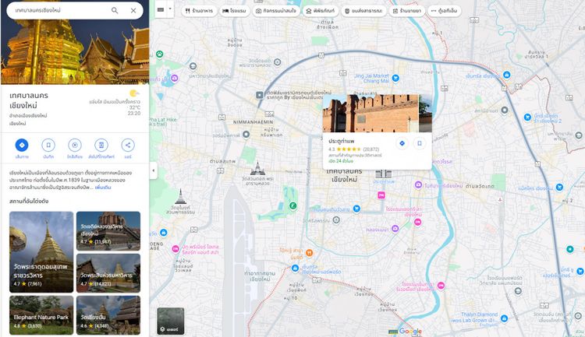
Task: Click the save bookmark icon in Tha Phae Gate card
Action: click(420, 143)
